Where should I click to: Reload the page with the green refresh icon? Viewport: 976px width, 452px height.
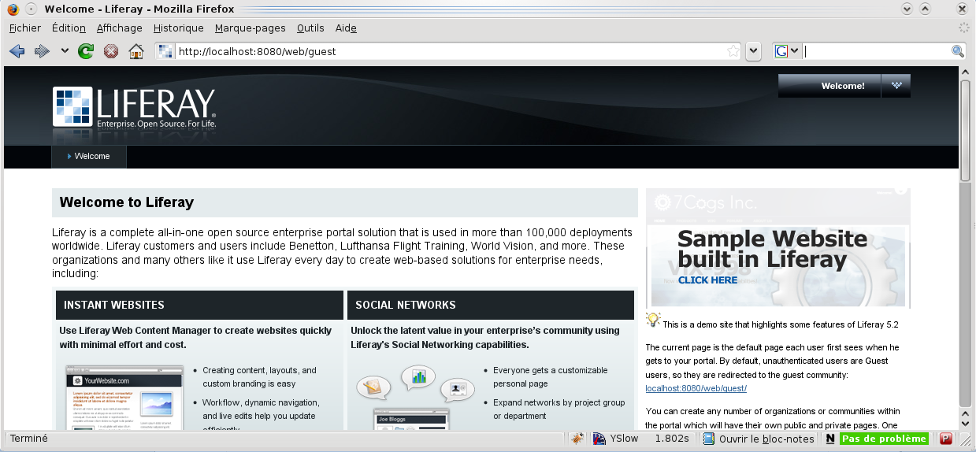pyautogui.click(x=86, y=51)
